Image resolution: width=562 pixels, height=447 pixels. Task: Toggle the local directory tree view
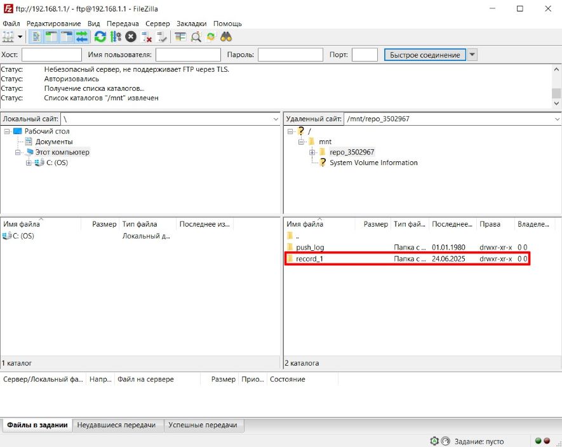point(51,37)
